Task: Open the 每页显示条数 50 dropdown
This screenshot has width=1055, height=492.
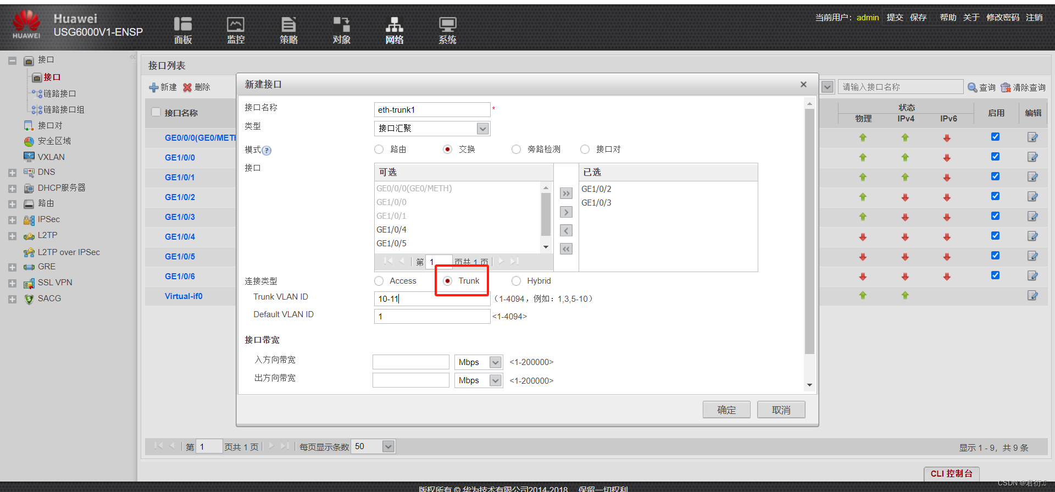Action: click(388, 446)
